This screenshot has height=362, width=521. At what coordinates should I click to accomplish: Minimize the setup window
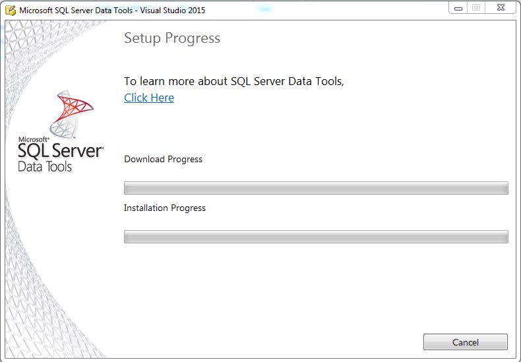(x=458, y=8)
